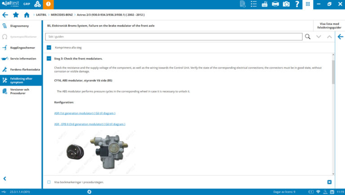This screenshot has width=345, height=195.
Task: Click guide scrollbar down arrow
Action: (333, 174)
